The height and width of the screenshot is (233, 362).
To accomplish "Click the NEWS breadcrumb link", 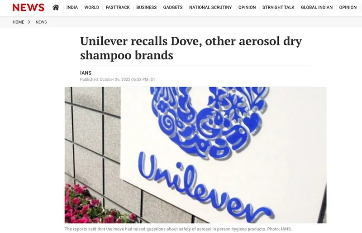I will [41, 22].
